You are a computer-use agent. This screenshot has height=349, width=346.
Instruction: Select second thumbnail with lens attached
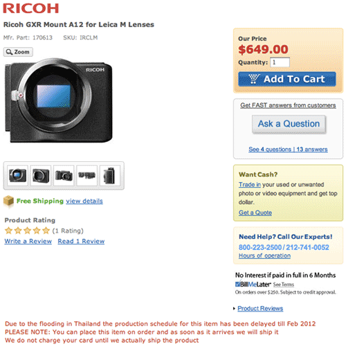[x=41, y=175]
